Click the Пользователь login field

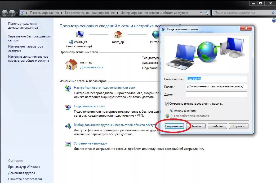216,79
